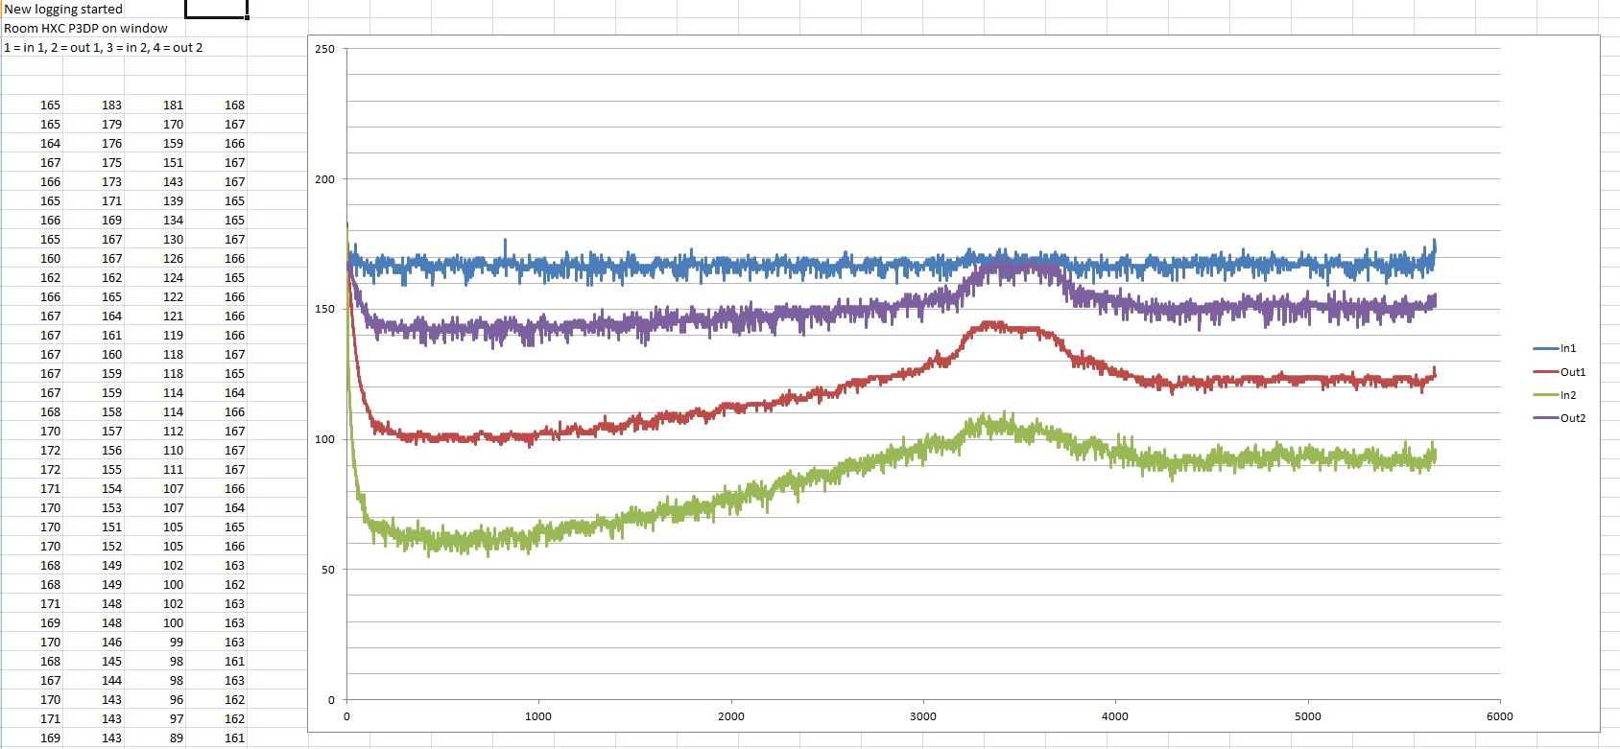This screenshot has height=749, width=1620.
Task: Select cell containing 97
Action: pyautogui.click(x=155, y=718)
